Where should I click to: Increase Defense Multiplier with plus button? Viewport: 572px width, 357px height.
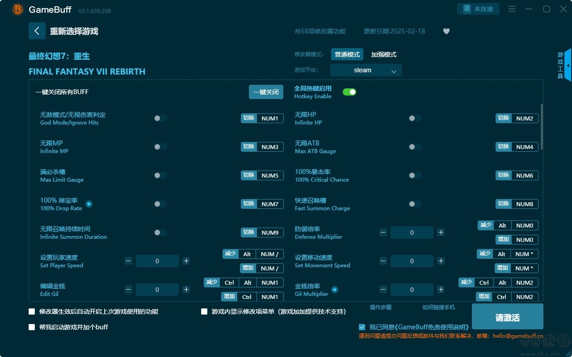[x=441, y=232]
